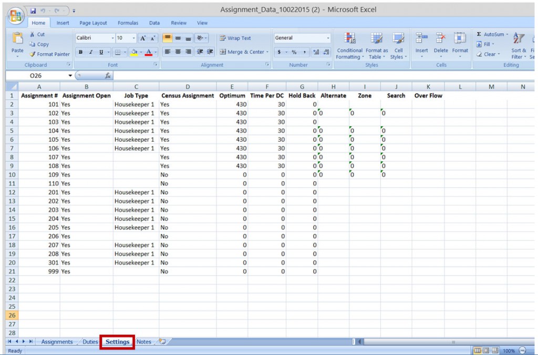538x355 pixels.
Task: Toggle Bottom Align button
Action: (x=188, y=38)
